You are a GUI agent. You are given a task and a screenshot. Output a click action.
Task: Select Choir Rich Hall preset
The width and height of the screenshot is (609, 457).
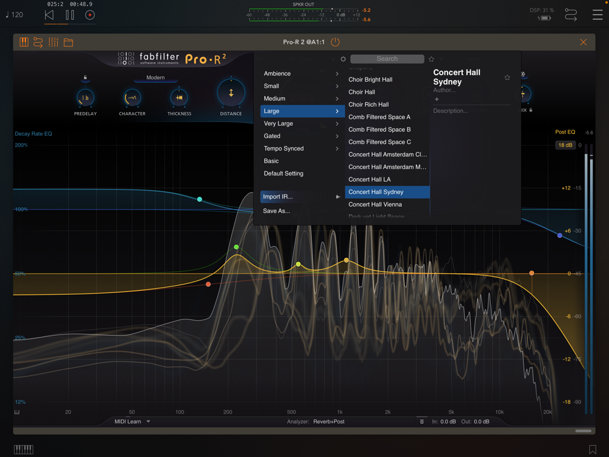pos(387,104)
